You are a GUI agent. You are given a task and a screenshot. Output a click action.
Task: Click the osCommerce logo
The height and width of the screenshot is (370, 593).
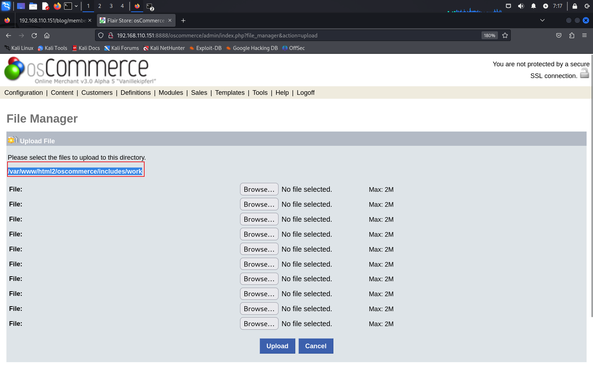80,70
